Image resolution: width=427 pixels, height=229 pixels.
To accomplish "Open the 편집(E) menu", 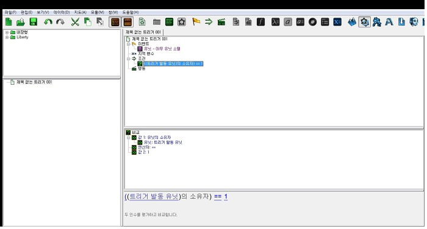I will 26,12.
